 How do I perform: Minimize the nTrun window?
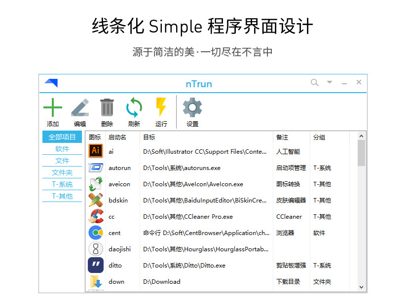coord(344,84)
